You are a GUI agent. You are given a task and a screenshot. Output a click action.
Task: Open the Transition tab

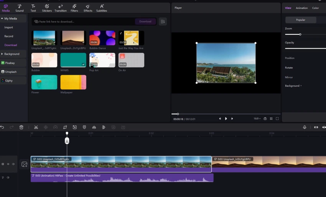(x=60, y=8)
